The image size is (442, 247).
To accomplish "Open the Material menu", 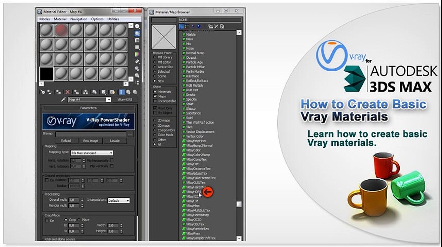I will point(60,19).
